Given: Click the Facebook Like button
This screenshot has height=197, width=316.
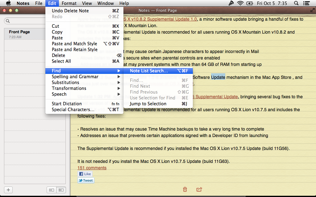Looking at the screenshot, I should coord(85,174).
